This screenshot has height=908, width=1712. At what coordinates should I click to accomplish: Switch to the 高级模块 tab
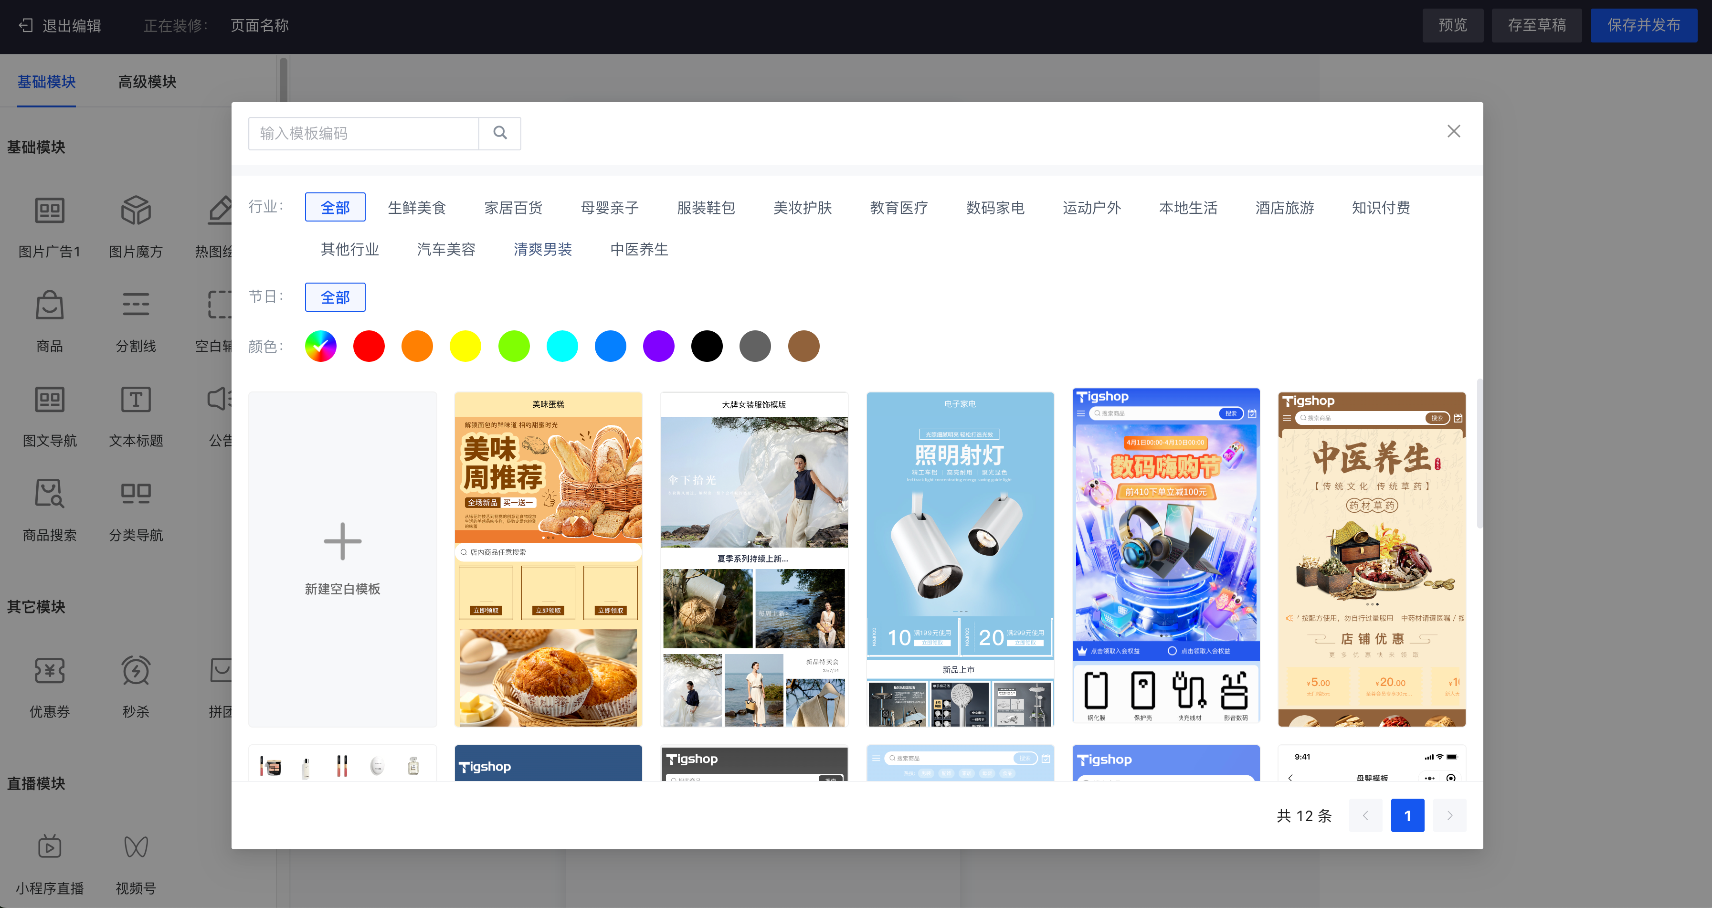(147, 82)
